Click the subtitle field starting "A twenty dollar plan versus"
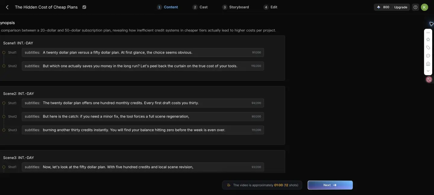The width and height of the screenshot is (434, 195). (143, 52)
